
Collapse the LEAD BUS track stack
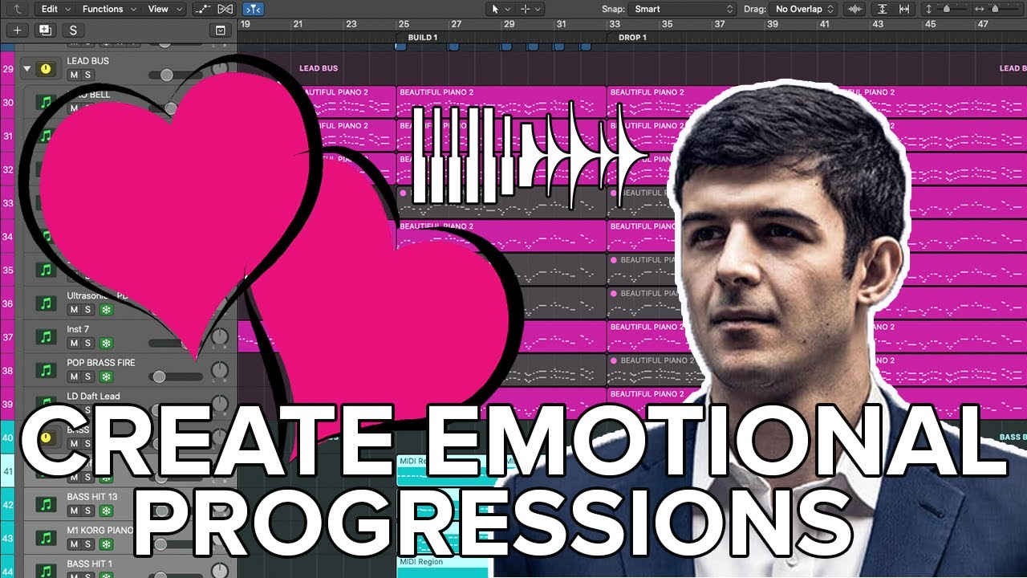26,69
